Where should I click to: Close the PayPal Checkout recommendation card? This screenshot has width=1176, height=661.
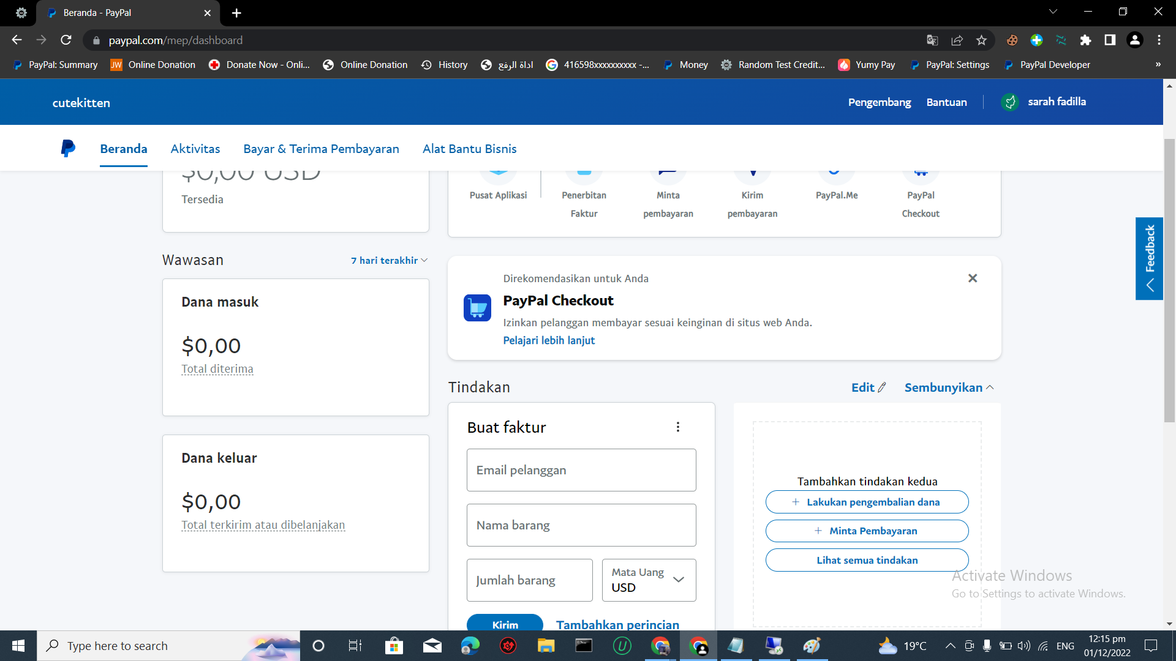(x=972, y=278)
